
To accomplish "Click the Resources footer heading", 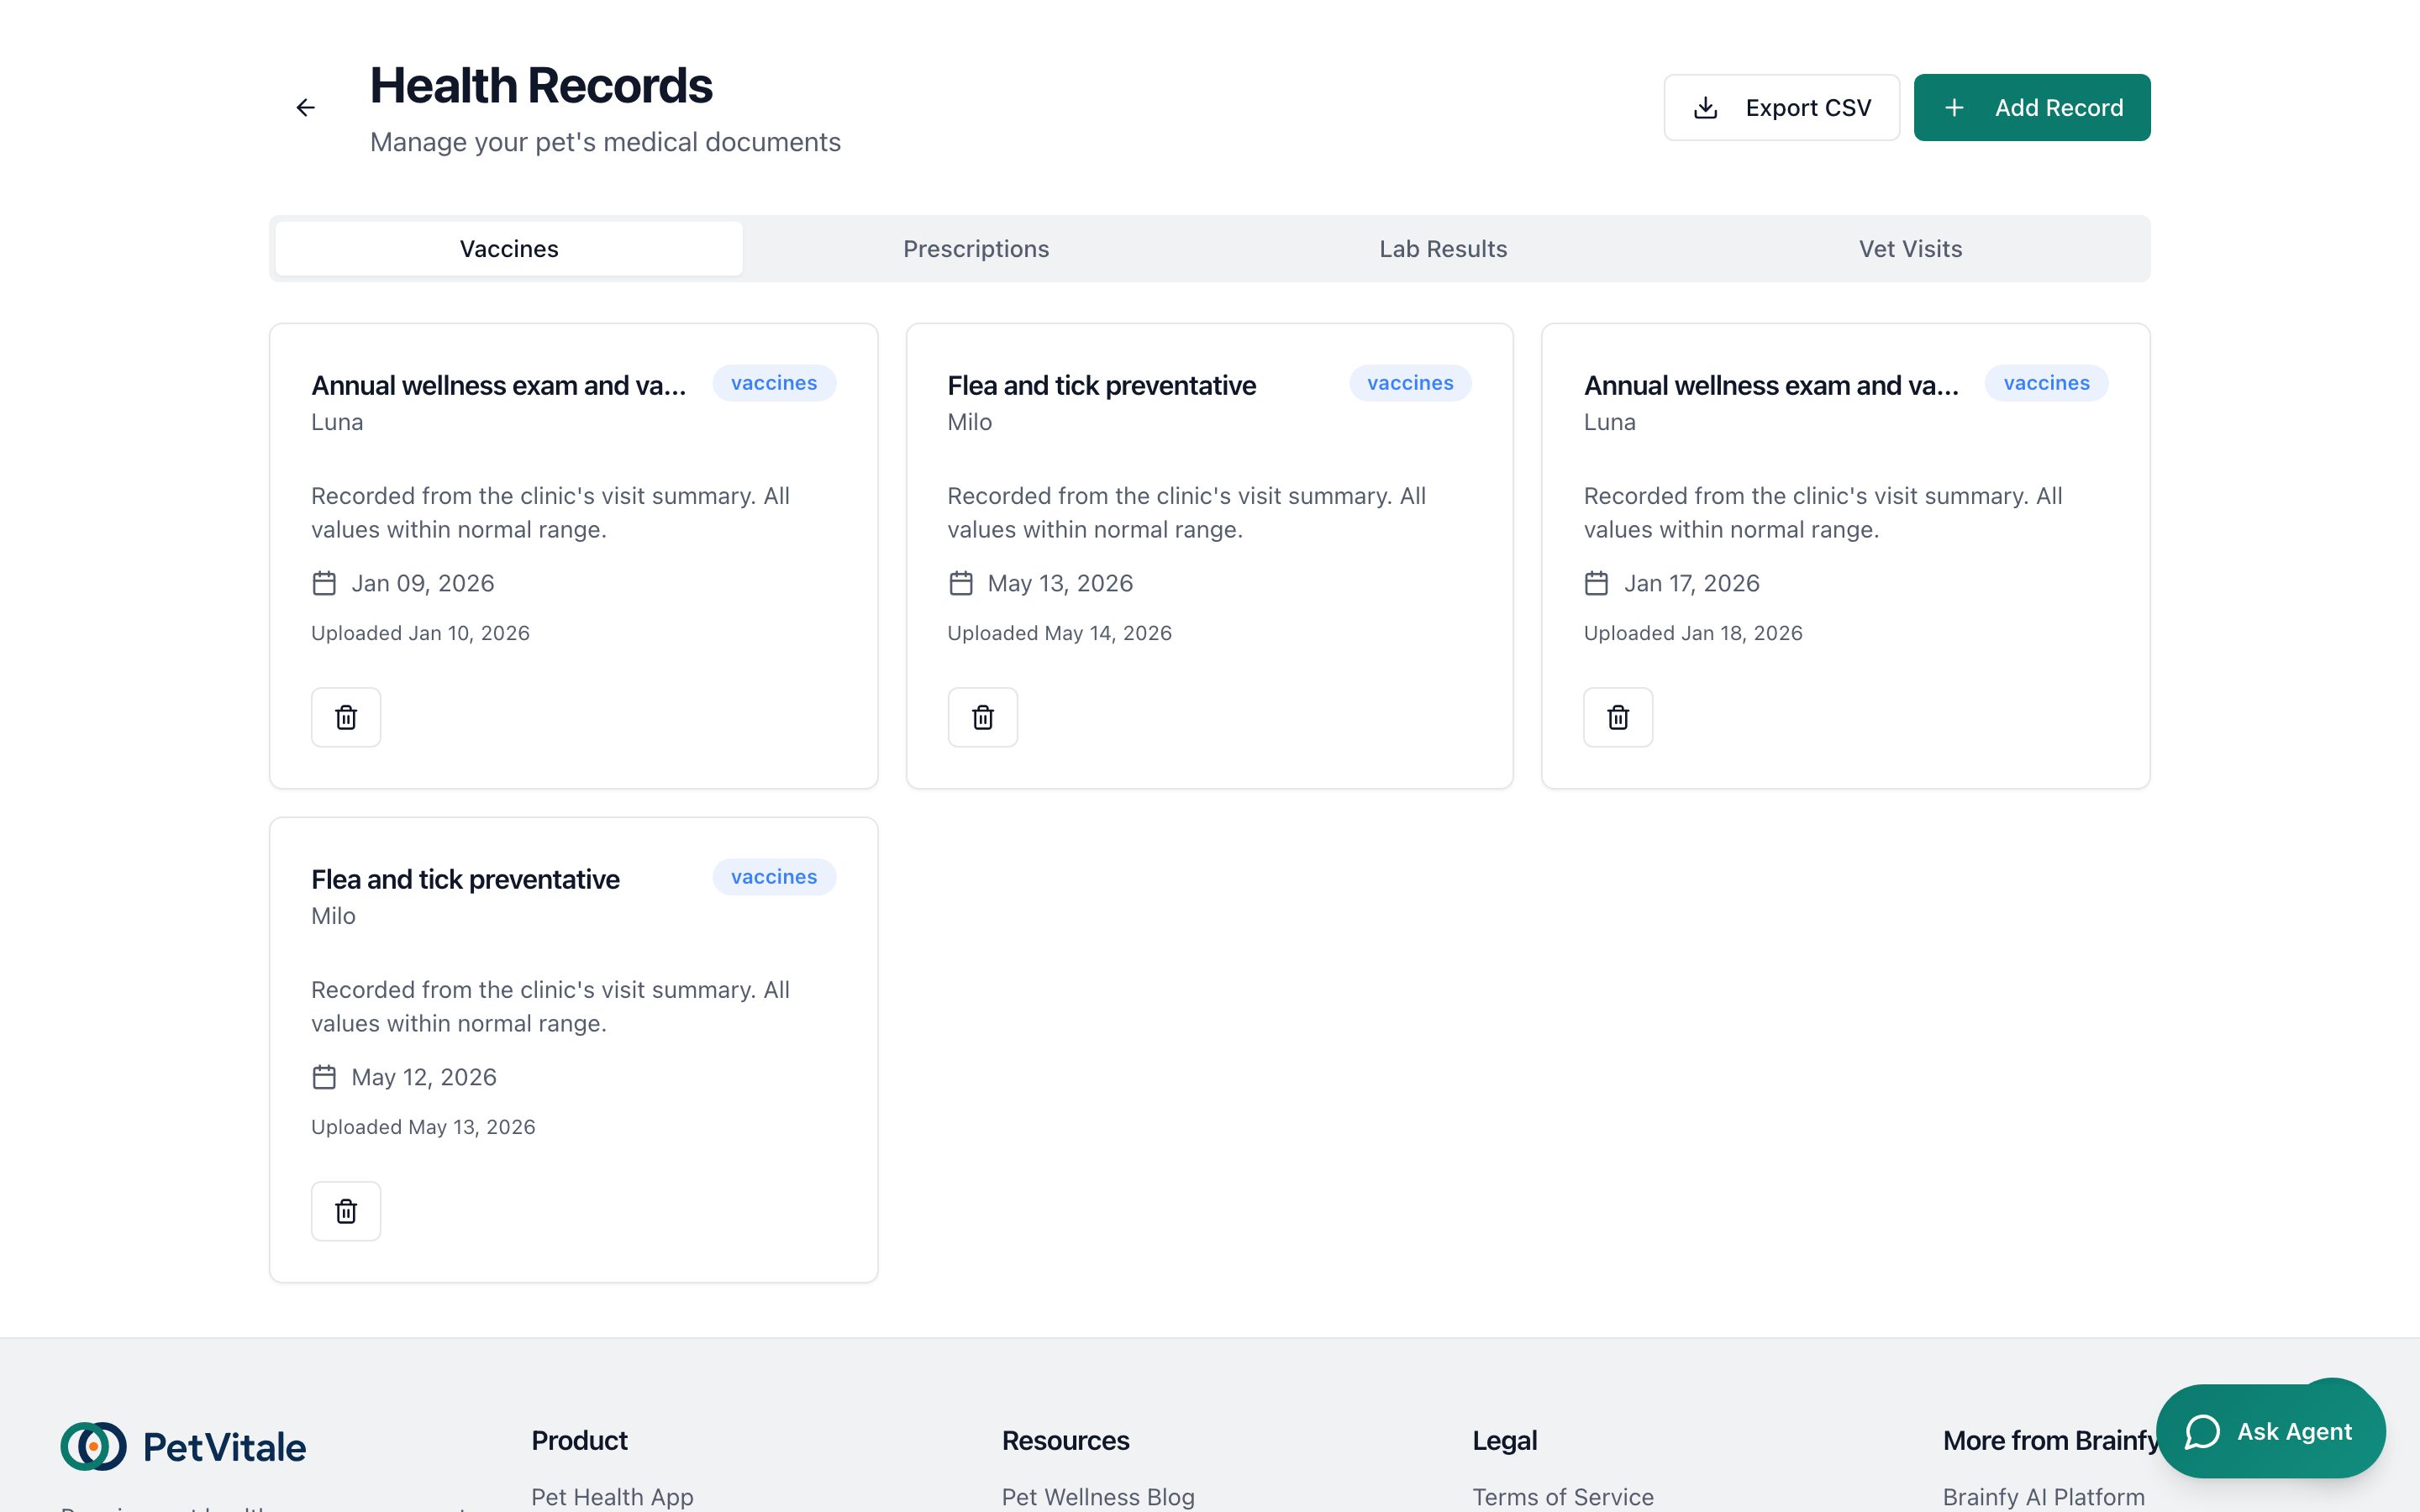I will coord(1065,1440).
